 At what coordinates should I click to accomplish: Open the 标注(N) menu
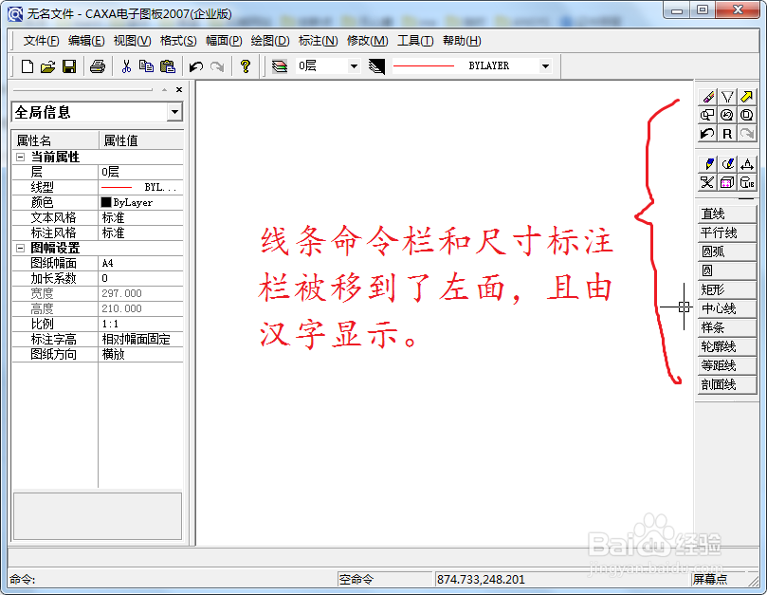(318, 41)
